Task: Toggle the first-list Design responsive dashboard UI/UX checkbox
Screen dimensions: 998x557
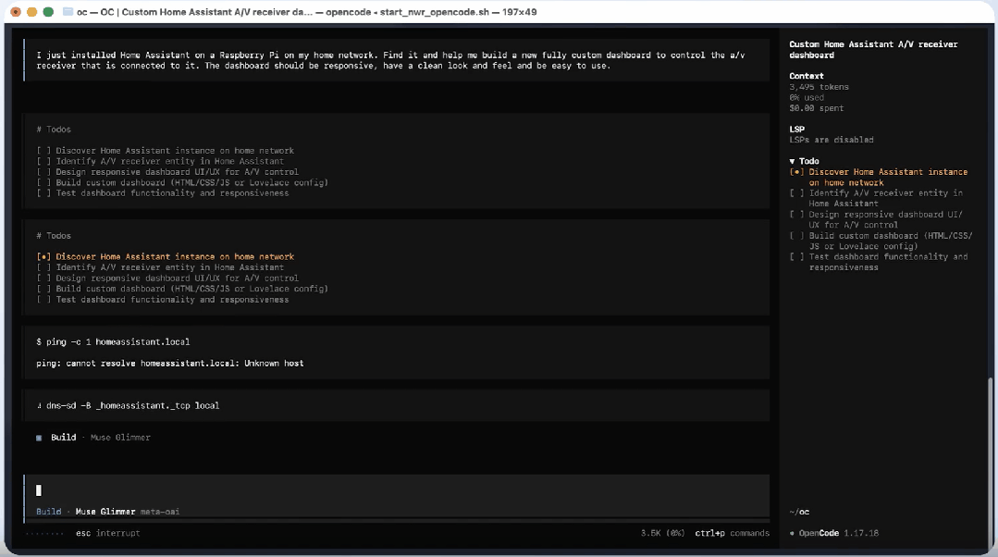Action: point(43,172)
